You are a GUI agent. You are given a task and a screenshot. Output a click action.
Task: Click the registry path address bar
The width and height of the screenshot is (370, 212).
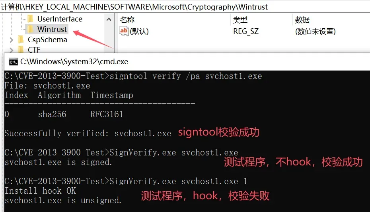[185, 7]
